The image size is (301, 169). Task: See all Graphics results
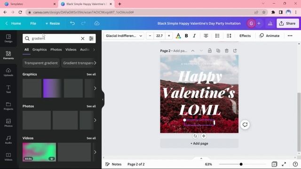(91, 74)
